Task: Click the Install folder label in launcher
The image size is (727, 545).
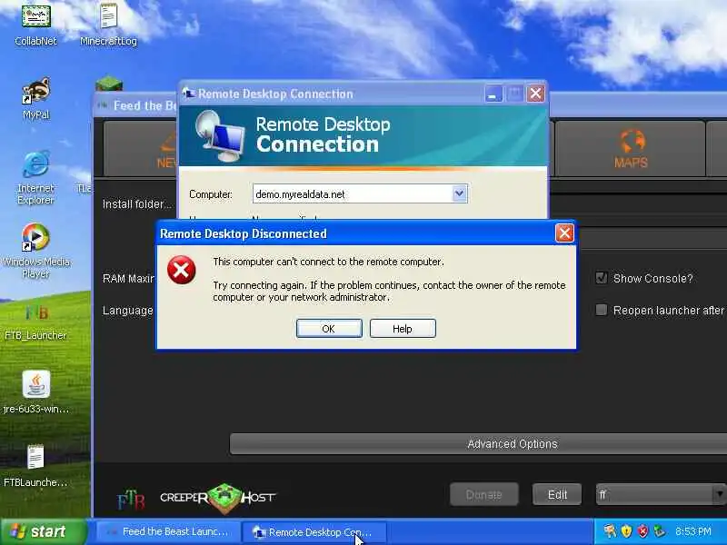Action: click(x=137, y=203)
